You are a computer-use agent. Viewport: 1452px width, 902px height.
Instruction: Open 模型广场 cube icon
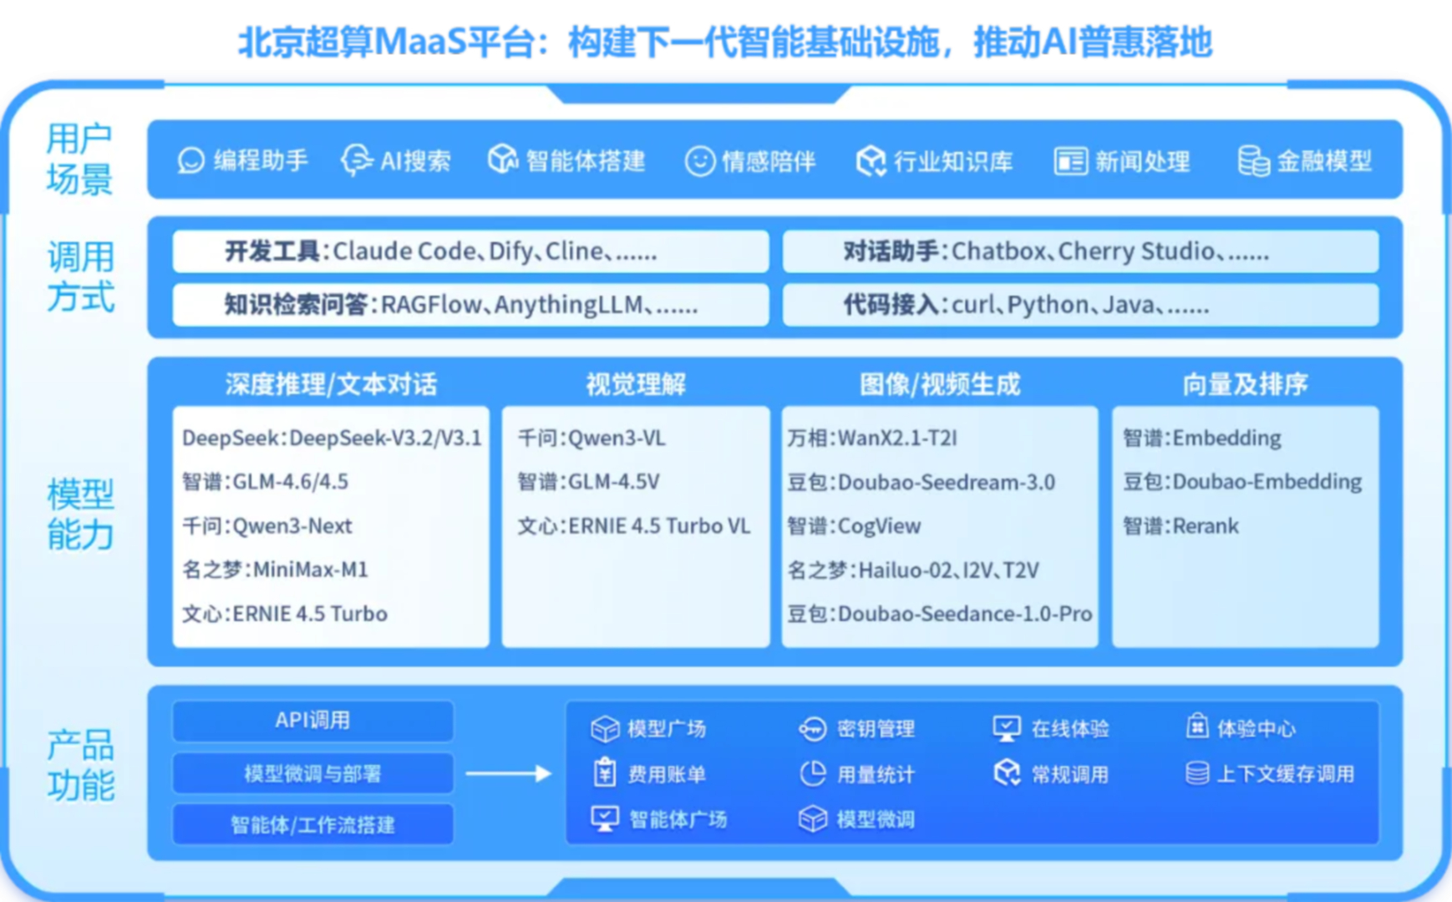[x=604, y=728]
